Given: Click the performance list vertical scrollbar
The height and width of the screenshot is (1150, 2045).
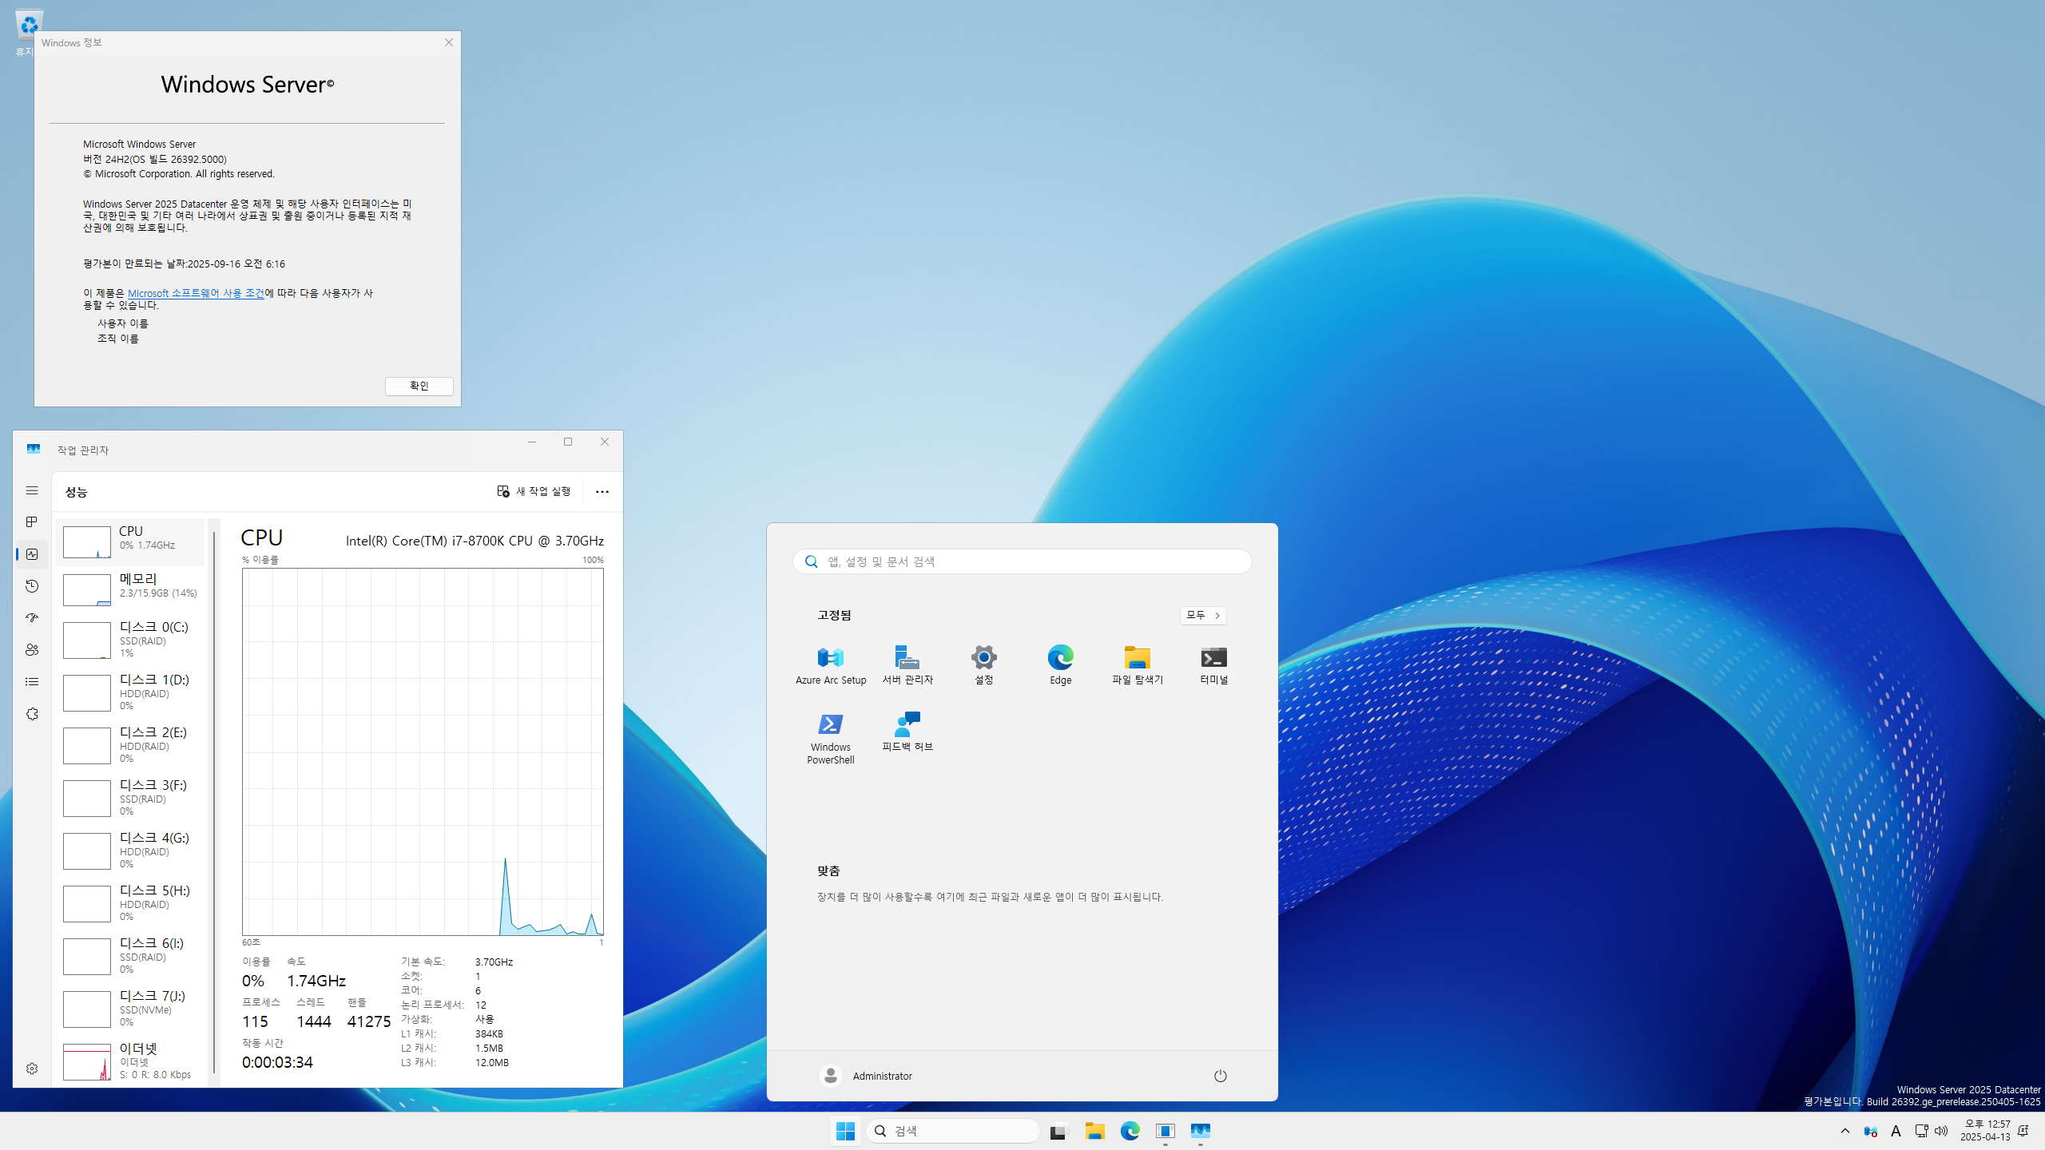Looking at the screenshot, I should tap(213, 799).
